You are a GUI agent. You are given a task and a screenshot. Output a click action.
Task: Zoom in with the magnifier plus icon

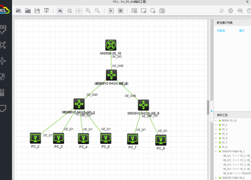[88, 11]
